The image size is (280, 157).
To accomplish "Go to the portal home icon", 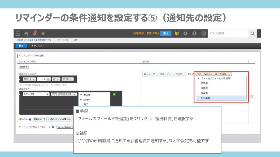I will (x=26, y=34).
